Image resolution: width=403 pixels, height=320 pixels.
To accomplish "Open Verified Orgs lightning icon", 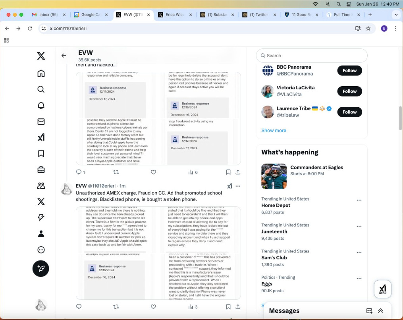I will [x=41, y=218].
